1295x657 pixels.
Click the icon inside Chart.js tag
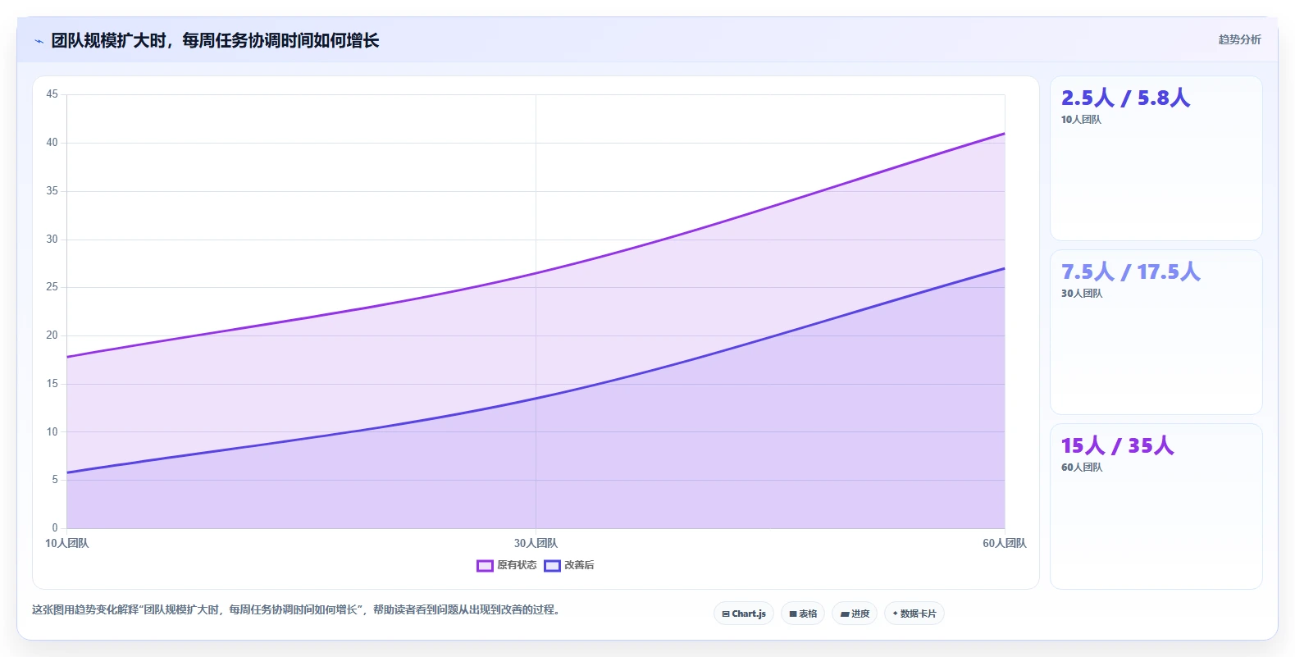click(x=726, y=614)
